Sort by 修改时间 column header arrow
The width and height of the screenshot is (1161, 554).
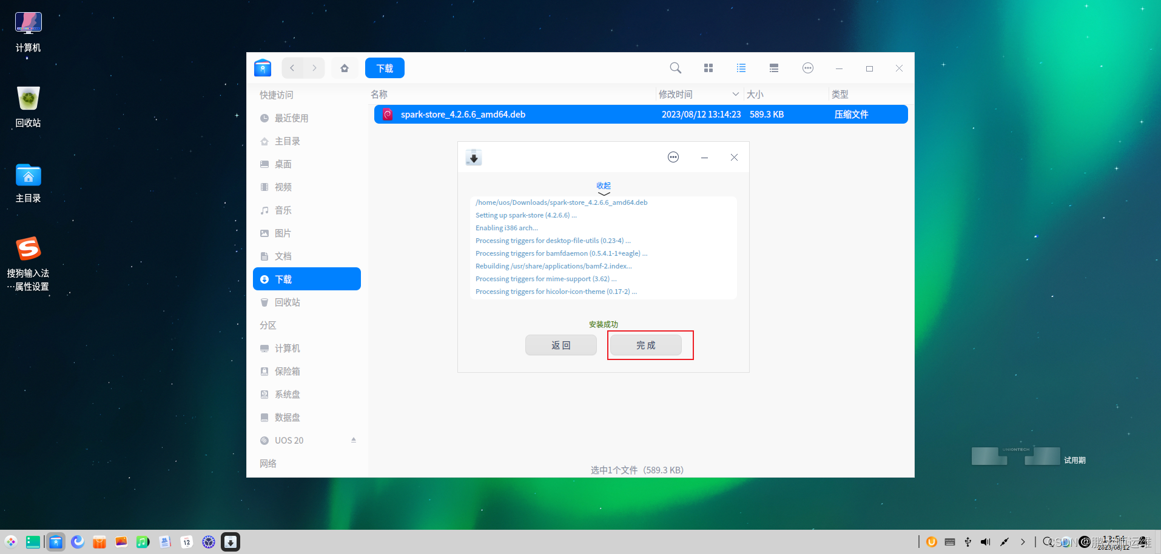(736, 94)
